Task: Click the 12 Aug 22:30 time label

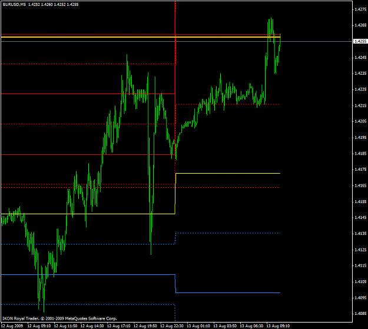Action: 171,326
